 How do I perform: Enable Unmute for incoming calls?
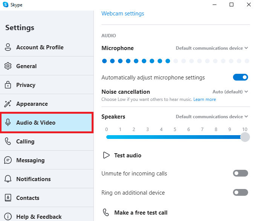[x=240, y=173]
